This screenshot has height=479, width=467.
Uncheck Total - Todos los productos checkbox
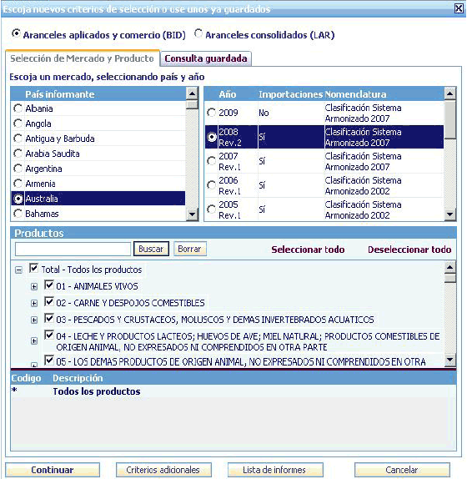click(33, 268)
